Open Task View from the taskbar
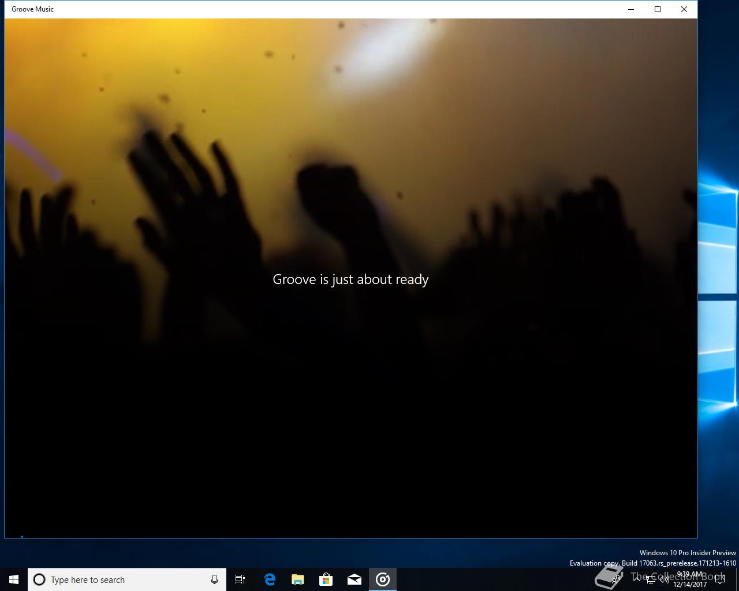 (x=240, y=579)
